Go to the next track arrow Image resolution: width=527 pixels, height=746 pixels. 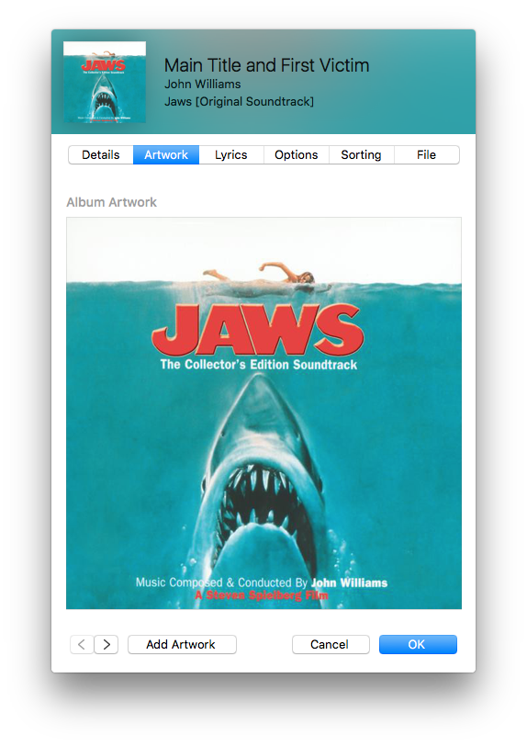point(107,644)
